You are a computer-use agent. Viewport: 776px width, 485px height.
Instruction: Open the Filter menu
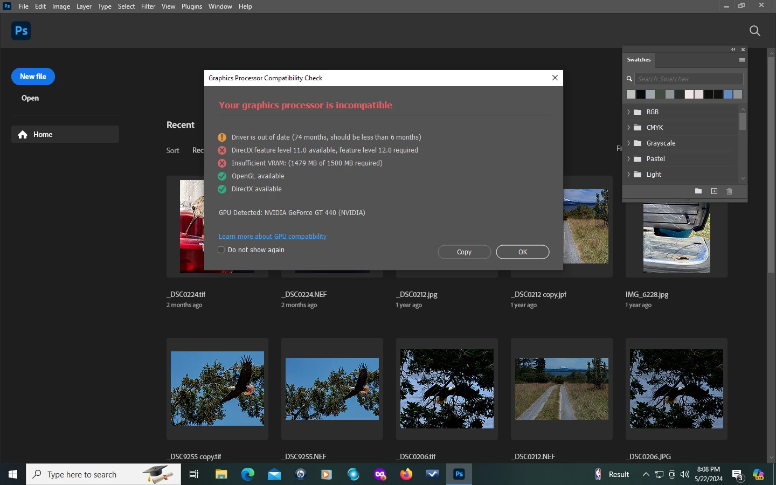pyautogui.click(x=148, y=6)
